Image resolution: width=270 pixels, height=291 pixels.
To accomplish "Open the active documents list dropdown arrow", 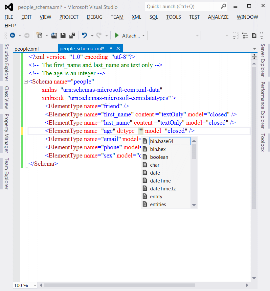I will [255, 49].
